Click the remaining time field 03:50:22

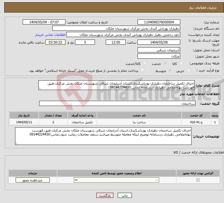pos(55,42)
